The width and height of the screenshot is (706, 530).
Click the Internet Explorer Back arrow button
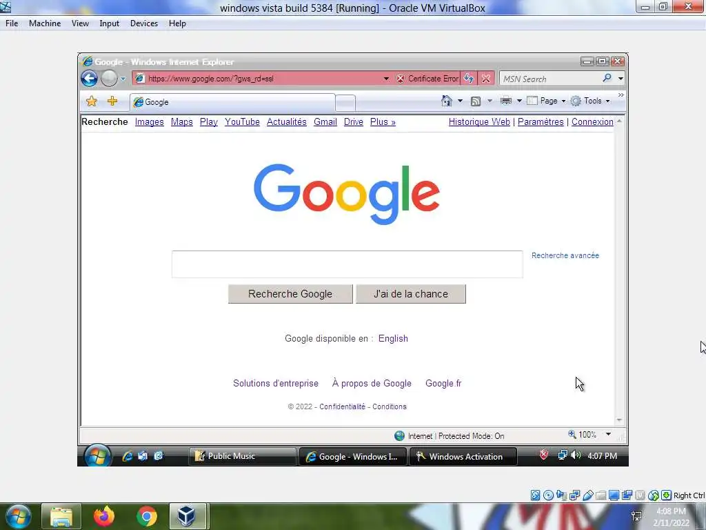click(89, 79)
